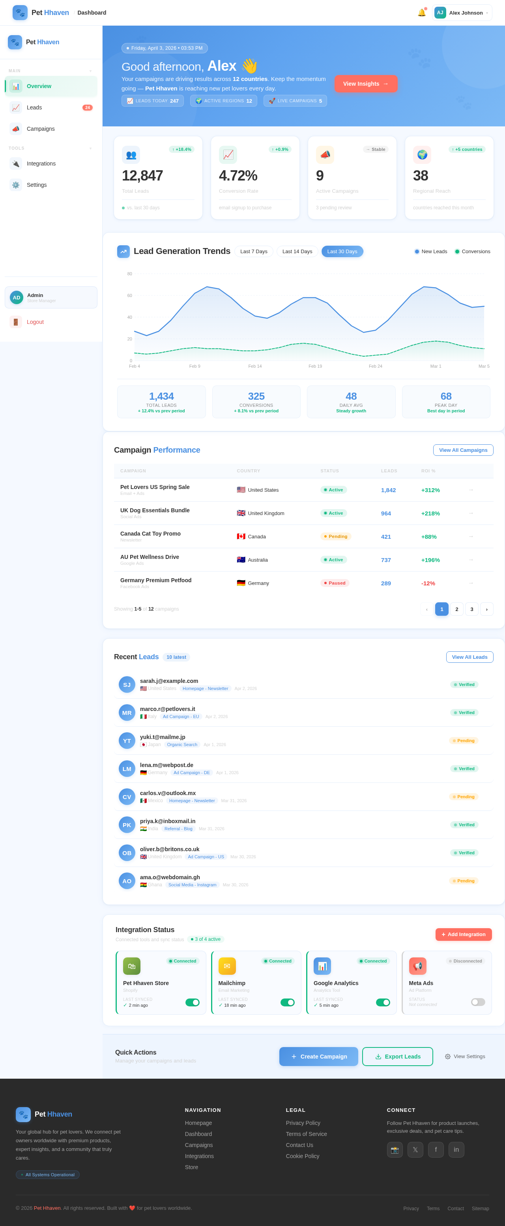
Task: Click the Mailchimp envelope icon
Action: coord(227,966)
